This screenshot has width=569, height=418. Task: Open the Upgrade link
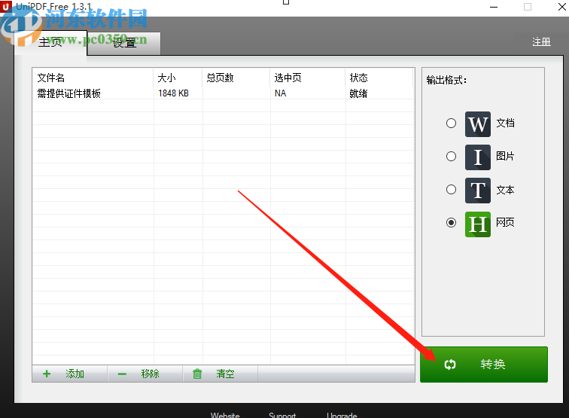342,415
